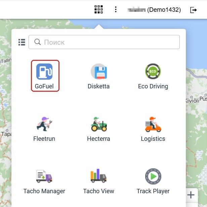
Task: Open the Eco Driving app
Action: (153, 76)
